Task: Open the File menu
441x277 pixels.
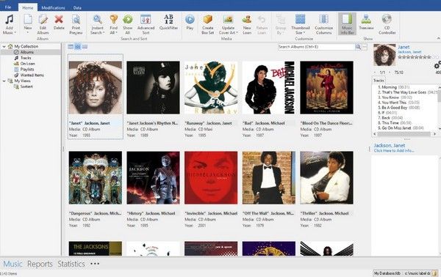Action: pos(8,7)
